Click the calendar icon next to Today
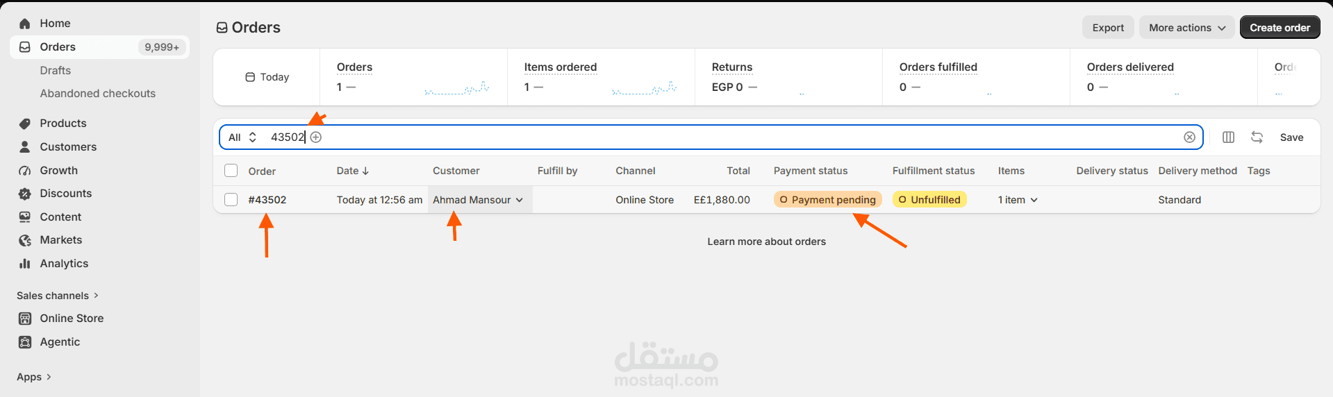This screenshot has height=397, width=1333. coord(250,77)
